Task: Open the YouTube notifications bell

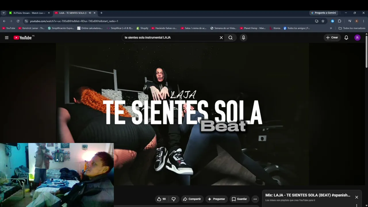Action: [x=346, y=38]
